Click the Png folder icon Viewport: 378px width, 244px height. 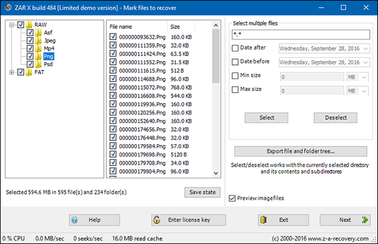coord(38,56)
